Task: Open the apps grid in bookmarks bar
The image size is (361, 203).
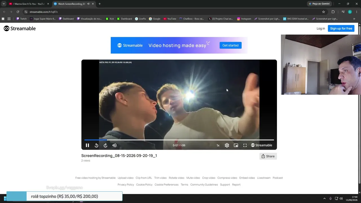Action: click(x=9, y=19)
